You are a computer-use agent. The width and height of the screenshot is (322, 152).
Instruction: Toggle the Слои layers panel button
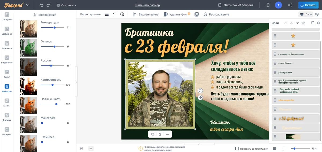click(x=306, y=14)
